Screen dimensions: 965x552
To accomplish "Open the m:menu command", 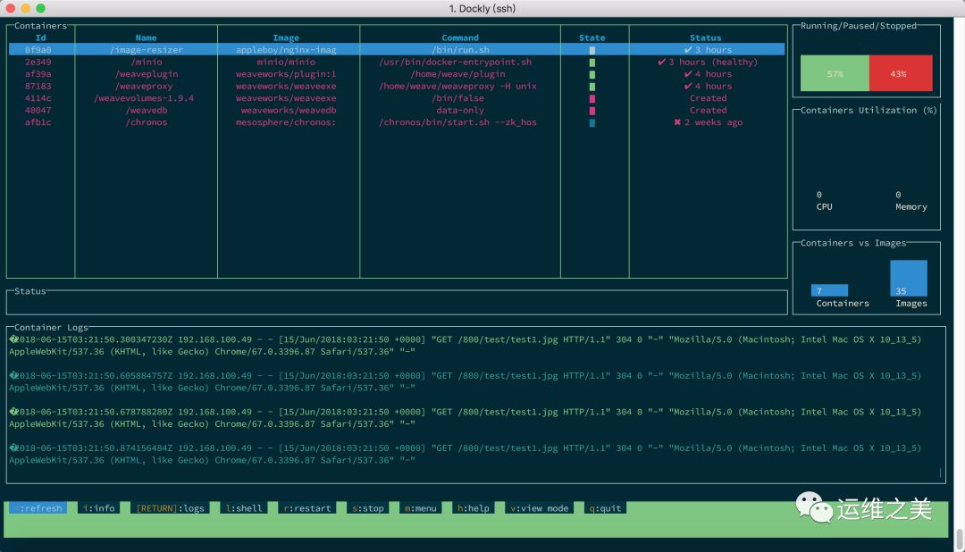I will pos(420,508).
